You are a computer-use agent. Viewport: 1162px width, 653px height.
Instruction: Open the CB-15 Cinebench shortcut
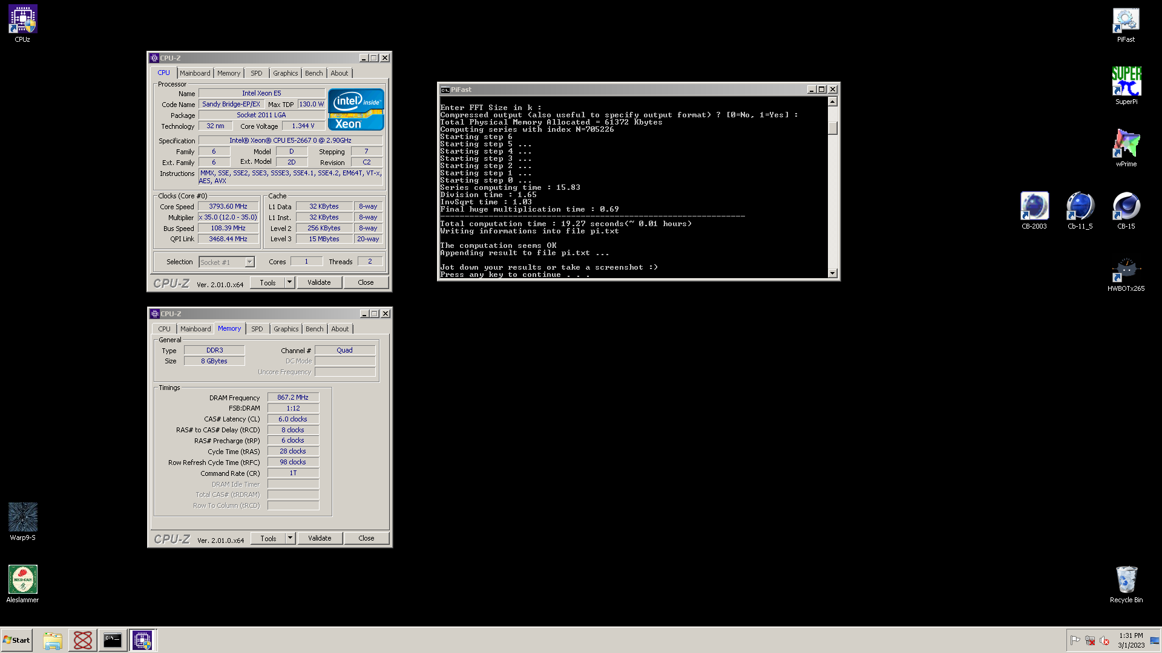(1126, 211)
